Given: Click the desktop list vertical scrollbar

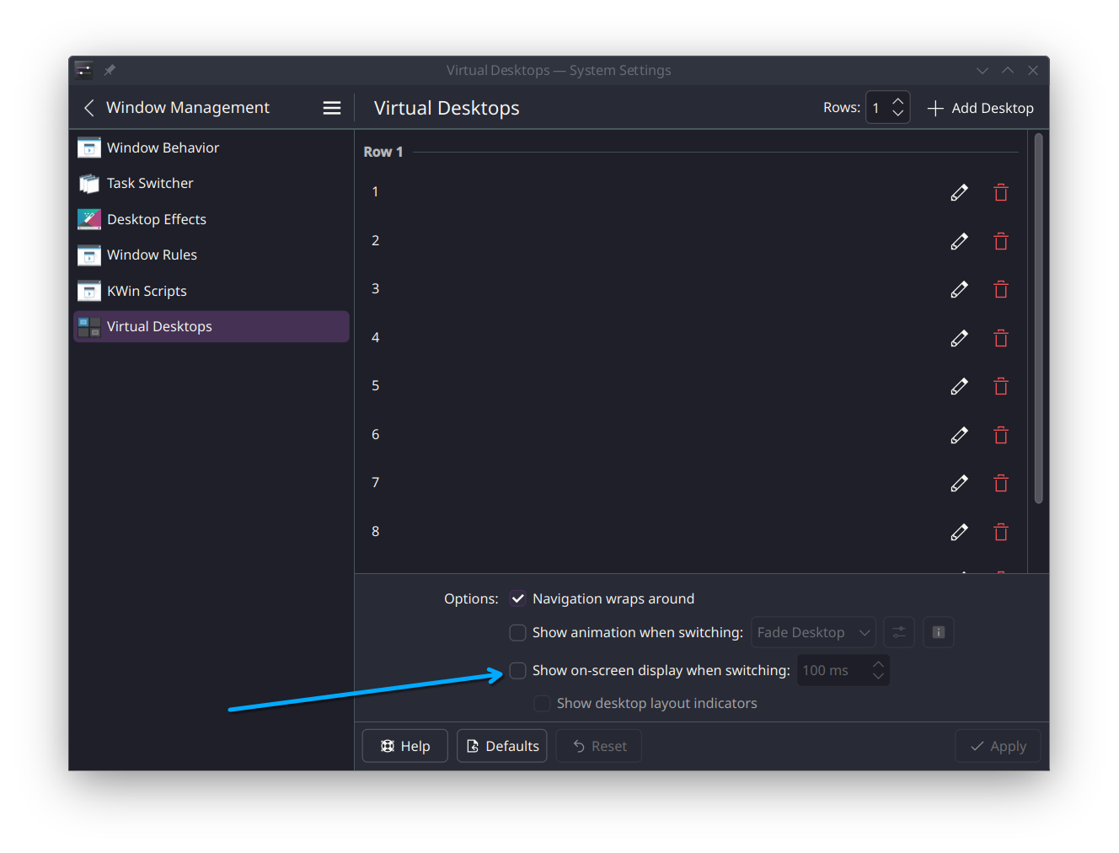Looking at the screenshot, I should point(1038,319).
